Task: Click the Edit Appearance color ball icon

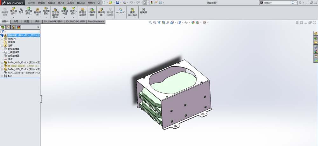Action: point(193,22)
